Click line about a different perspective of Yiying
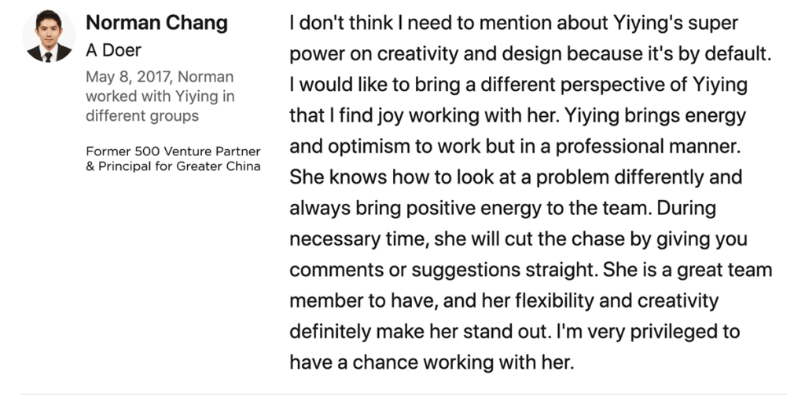 pyautogui.click(x=519, y=85)
